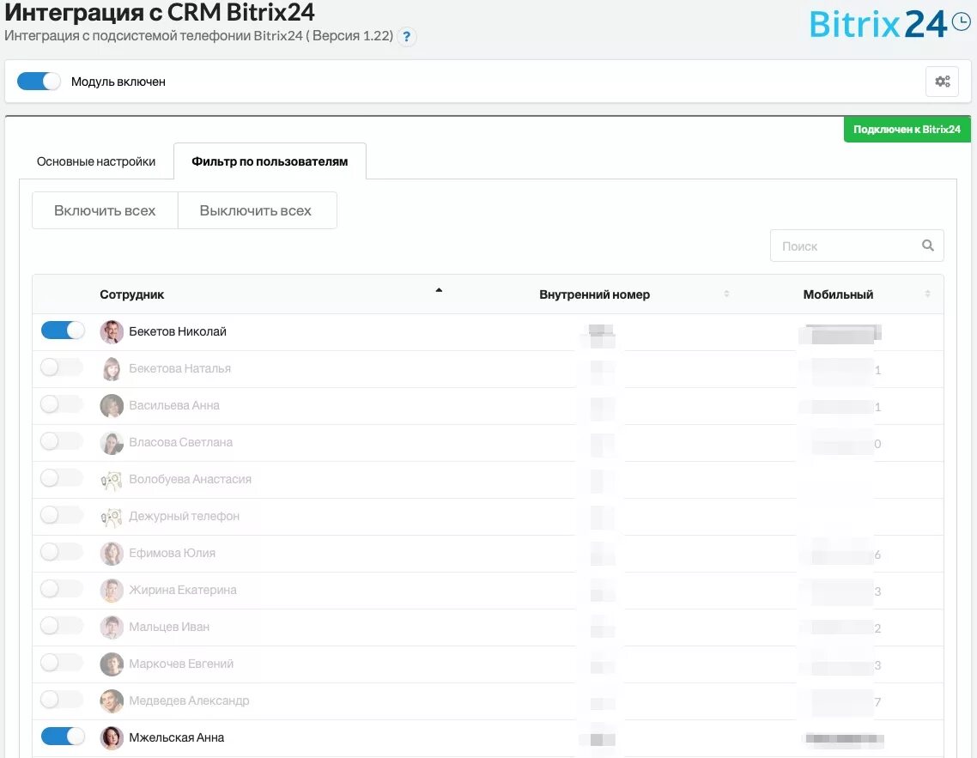The height and width of the screenshot is (758, 977).
Task: Click the search magnifier icon
Action: pyautogui.click(x=927, y=246)
